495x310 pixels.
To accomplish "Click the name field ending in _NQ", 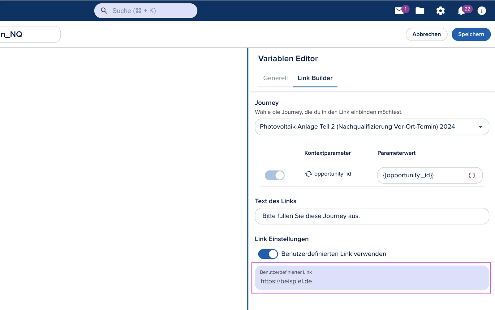I will (30, 34).
